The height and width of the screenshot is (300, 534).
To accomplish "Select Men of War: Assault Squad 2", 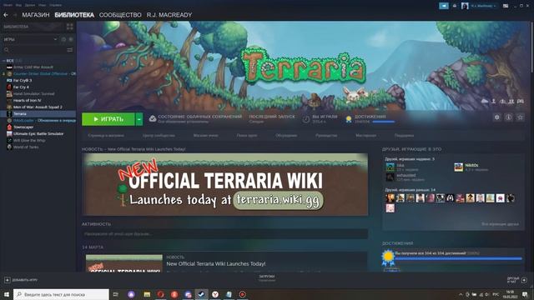I will tap(38, 107).
